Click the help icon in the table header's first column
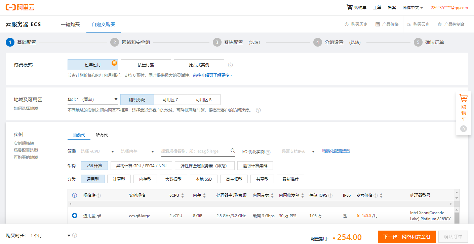474x244 pixels. click(75, 195)
